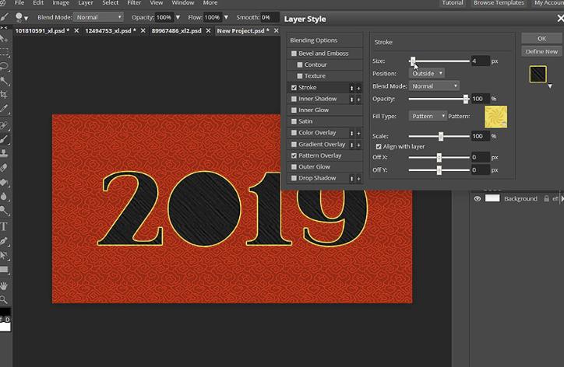Toggle the Align with layer checkbox
The width and height of the screenshot is (564, 367).
(379, 146)
